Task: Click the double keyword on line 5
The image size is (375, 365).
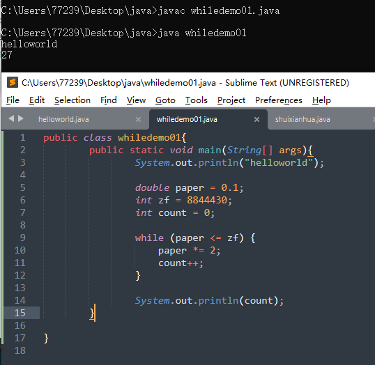Action: click(152, 187)
